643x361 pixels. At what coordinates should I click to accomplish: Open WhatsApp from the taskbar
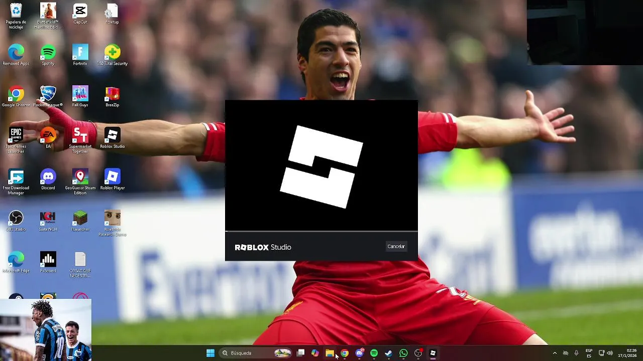point(403,353)
